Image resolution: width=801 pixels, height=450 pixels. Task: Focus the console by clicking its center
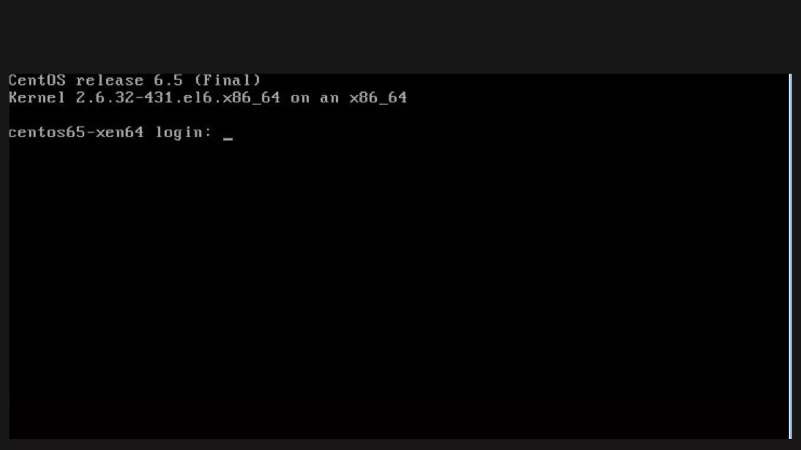399,256
